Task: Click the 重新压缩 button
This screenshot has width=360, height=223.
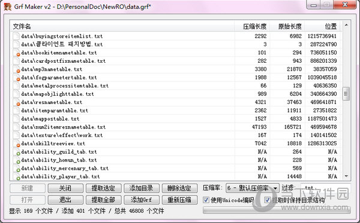Action: (179, 200)
